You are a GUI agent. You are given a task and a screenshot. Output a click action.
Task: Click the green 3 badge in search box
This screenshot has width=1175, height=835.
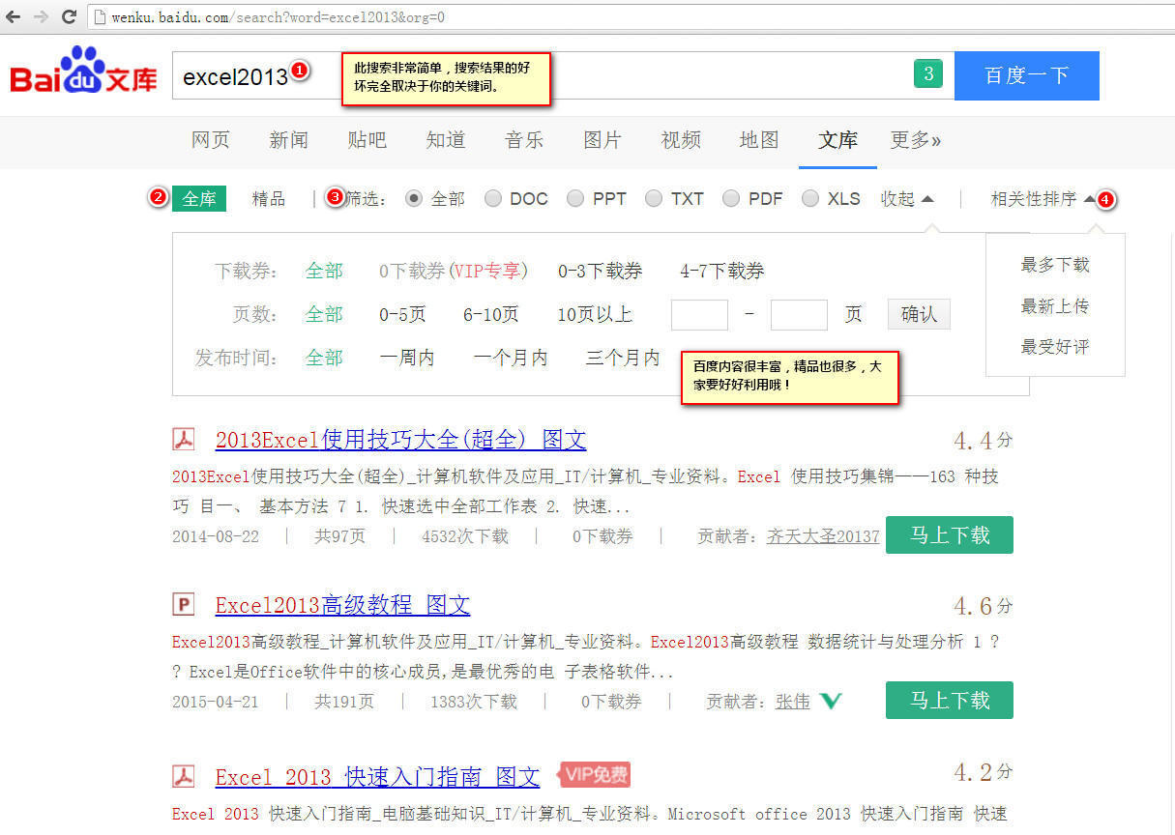pos(927,73)
